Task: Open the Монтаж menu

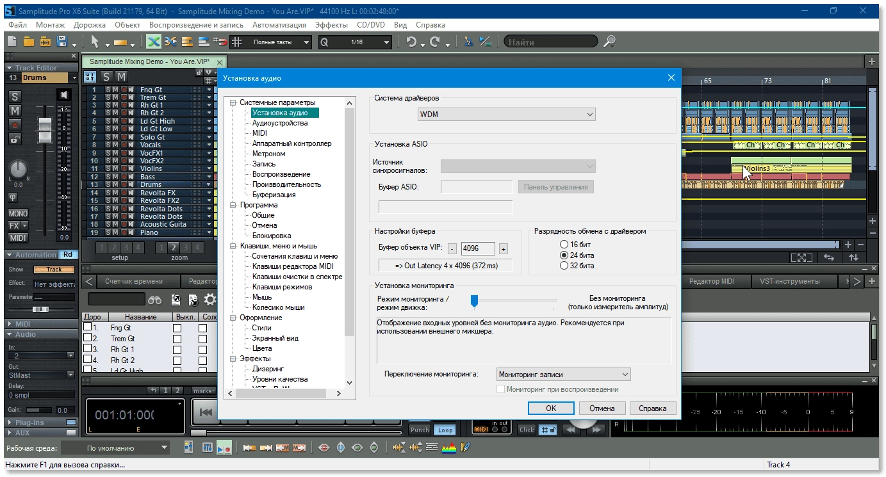Action: (x=51, y=25)
